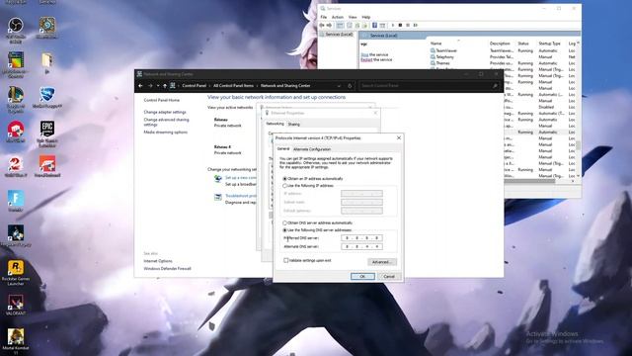Open Epic Games Launcher shortcut
Viewport: 632px width, 356px height.
[x=47, y=133]
